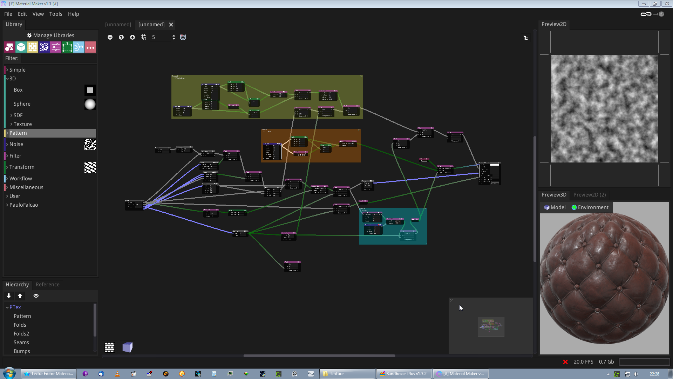673x379 pixels.
Task: Collapse the 3D library category
Action: [7, 79]
